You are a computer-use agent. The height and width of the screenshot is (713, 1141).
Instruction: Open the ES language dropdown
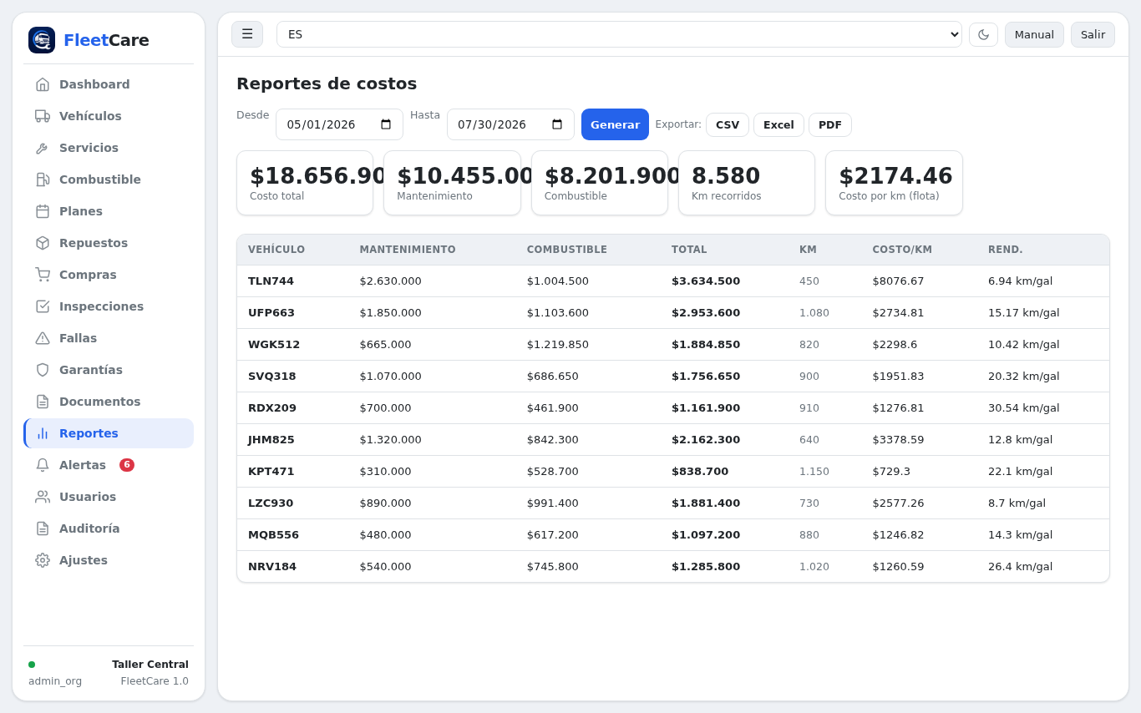click(619, 34)
